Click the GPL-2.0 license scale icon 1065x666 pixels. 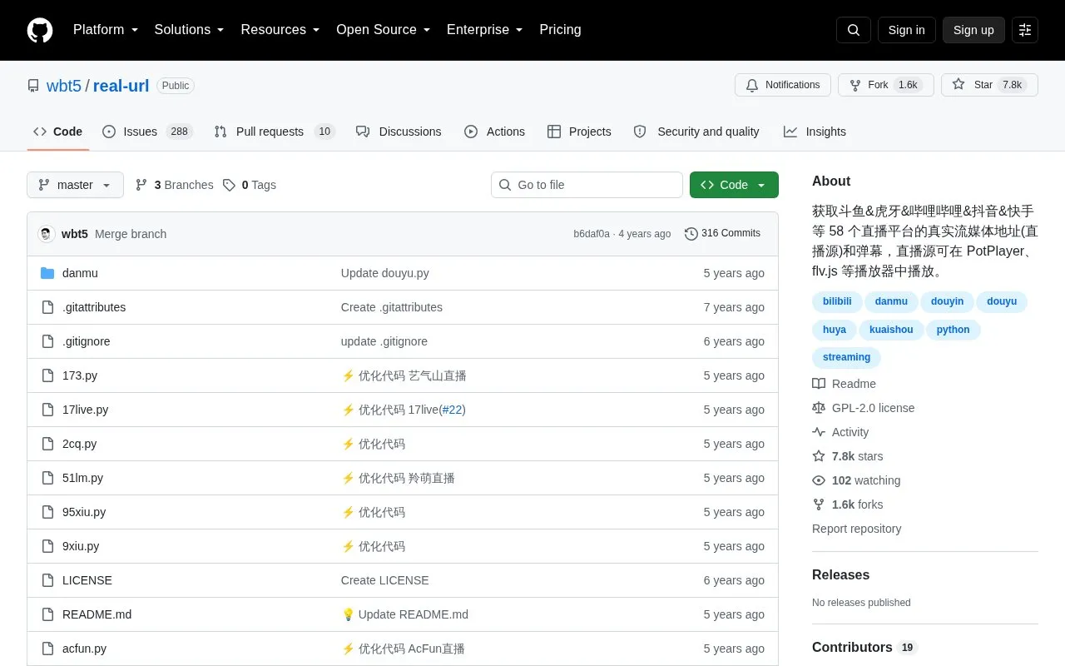[x=819, y=408]
